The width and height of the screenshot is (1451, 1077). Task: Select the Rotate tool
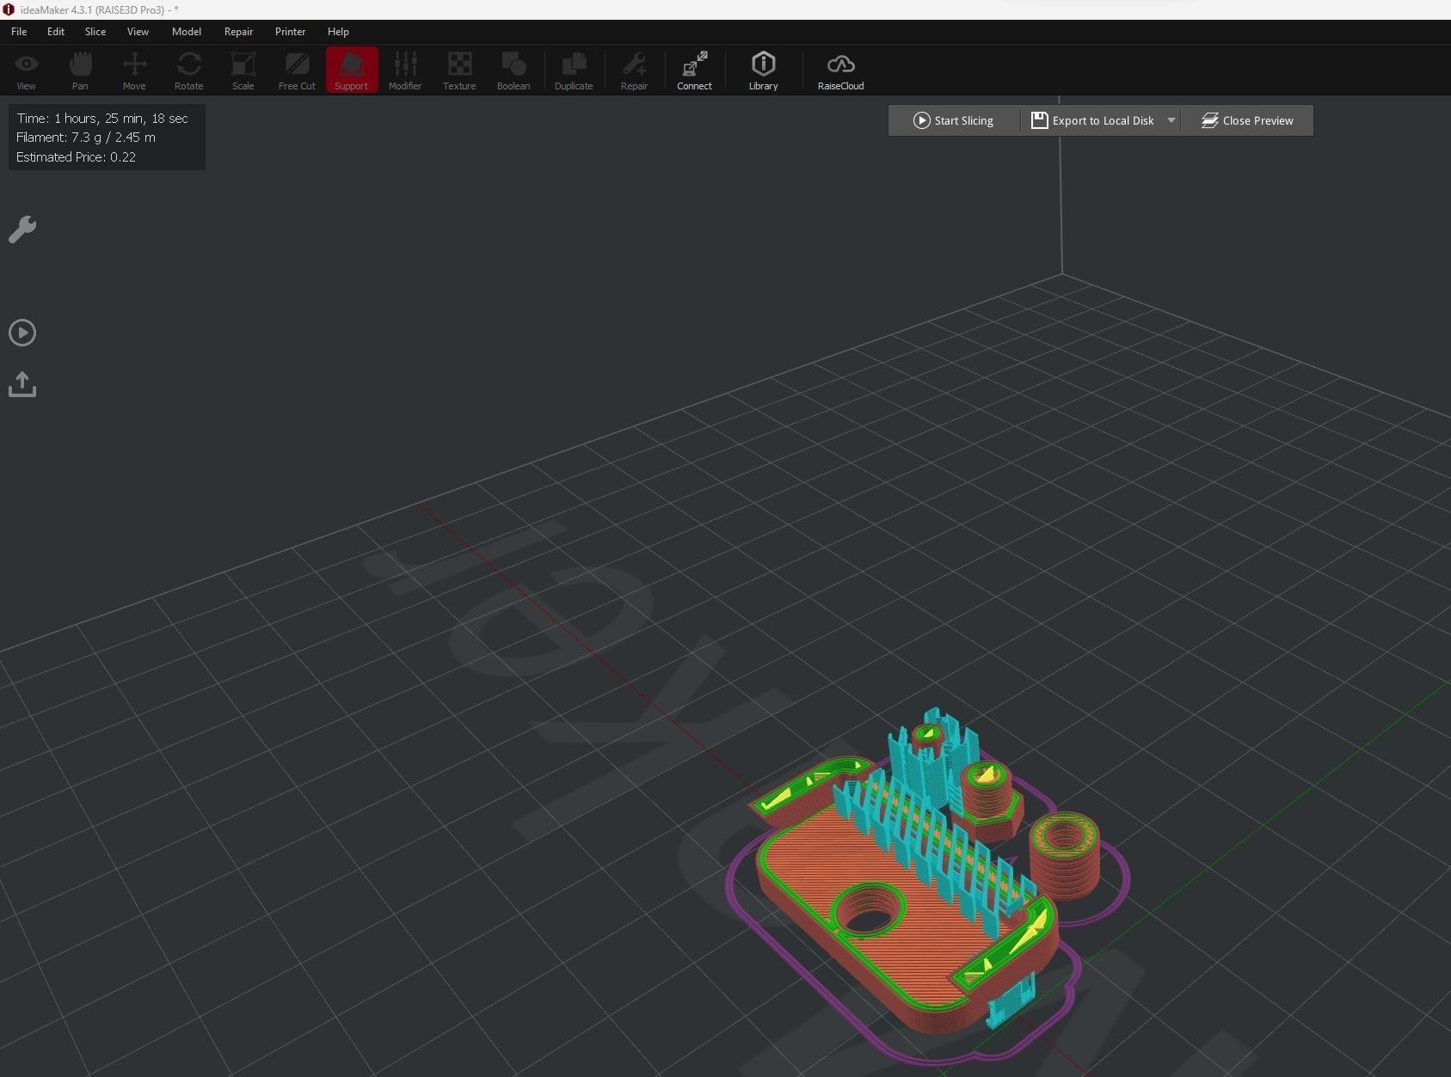(189, 70)
